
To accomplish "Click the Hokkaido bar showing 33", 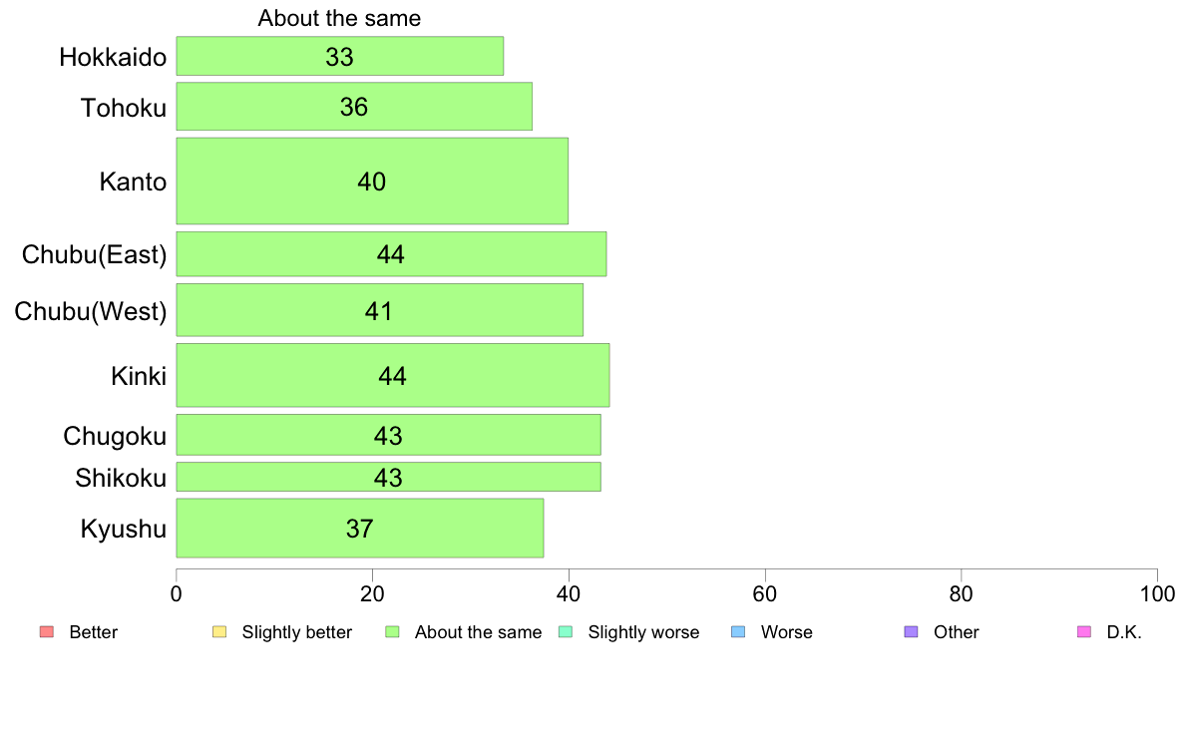I will [340, 56].
